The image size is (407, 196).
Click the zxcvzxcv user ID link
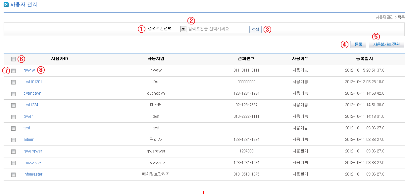pyautogui.click(x=32, y=163)
